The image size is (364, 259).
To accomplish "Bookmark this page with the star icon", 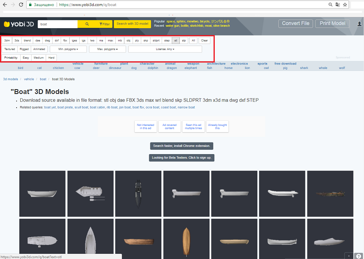I will coord(345,5).
